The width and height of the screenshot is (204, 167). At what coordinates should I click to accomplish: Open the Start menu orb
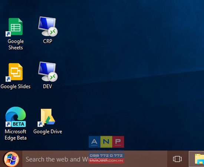click(x=11, y=159)
